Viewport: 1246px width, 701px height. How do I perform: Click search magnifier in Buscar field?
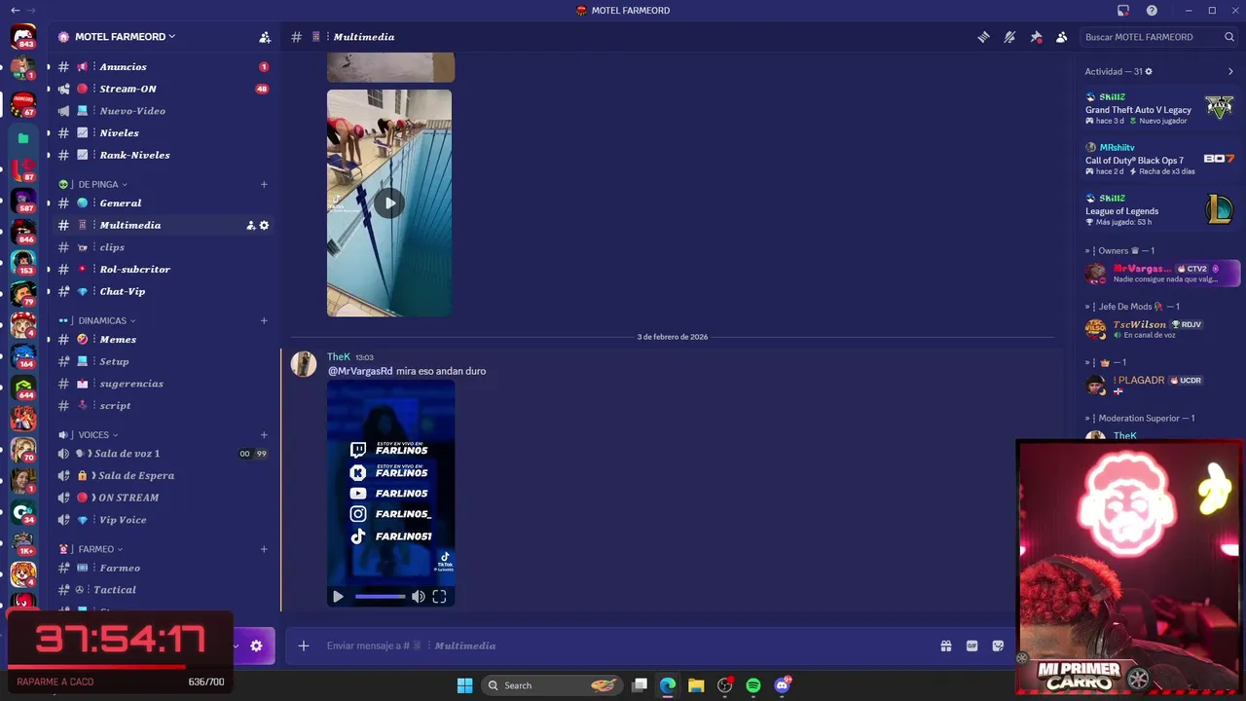coord(1229,37)
